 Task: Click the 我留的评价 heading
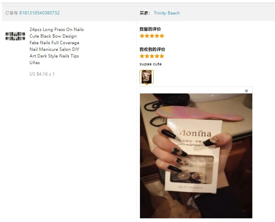150,29
